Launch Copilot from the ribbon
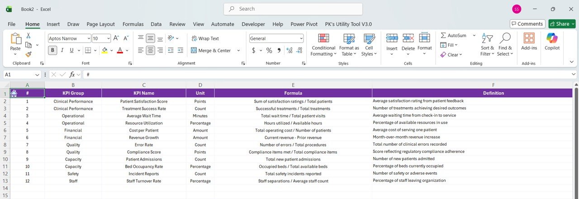The width and height of the screenshot is (579, 199). click(552, 42)
